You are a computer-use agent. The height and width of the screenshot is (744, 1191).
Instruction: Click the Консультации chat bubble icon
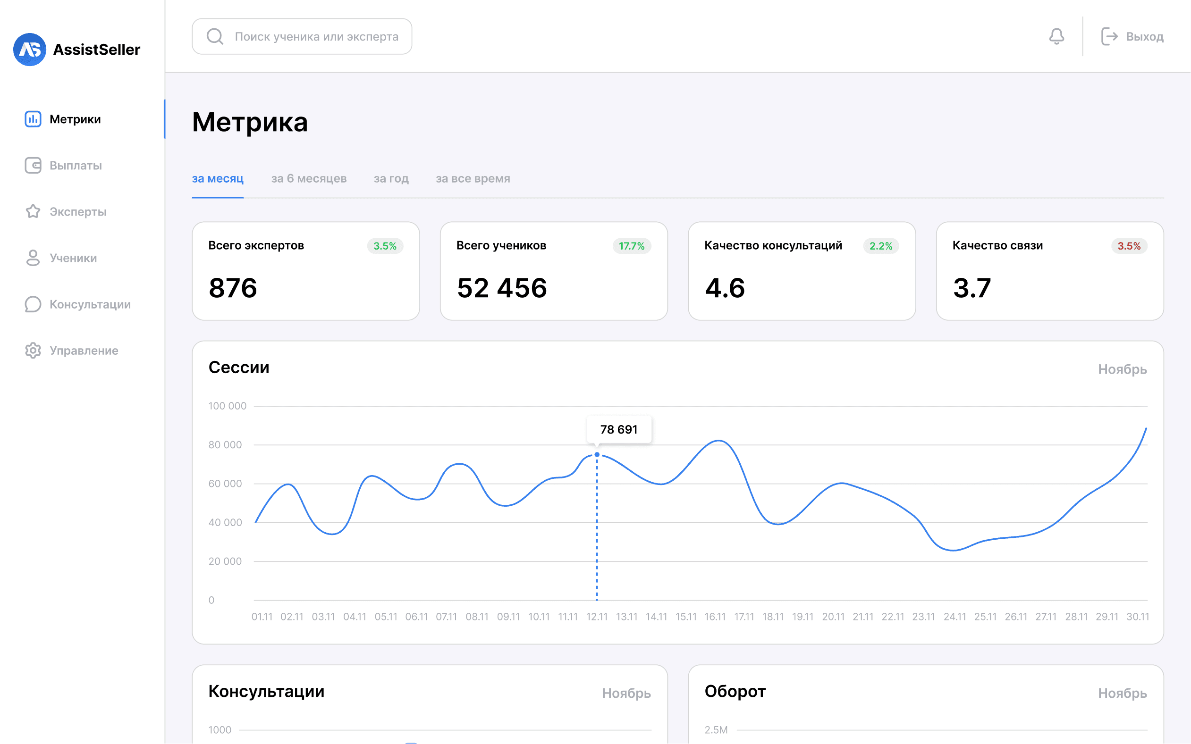click(33, 304)
